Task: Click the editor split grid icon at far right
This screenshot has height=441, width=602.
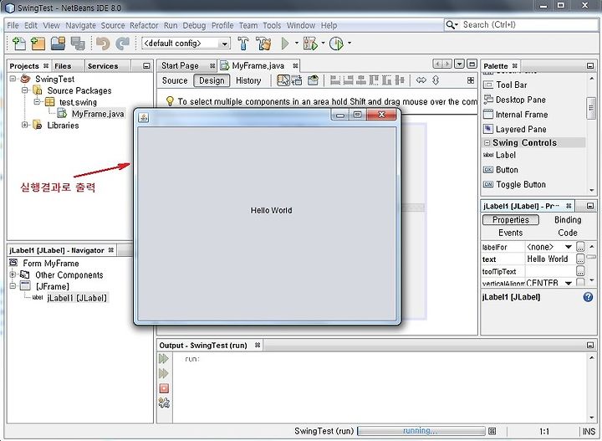Action: click(471, 80)
